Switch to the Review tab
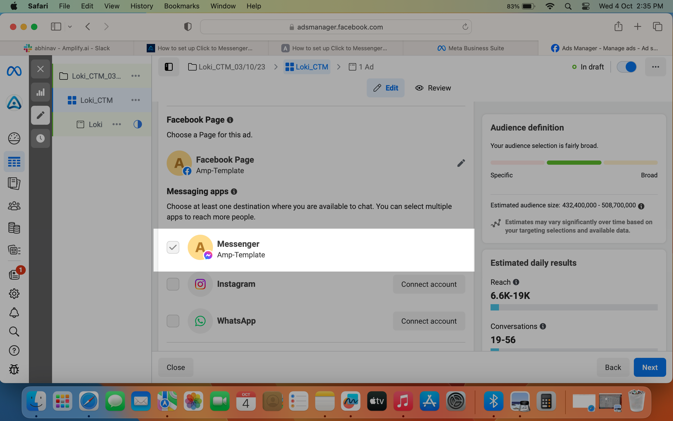Viewport: 673px width, 421px height. (x=433, y=88)
